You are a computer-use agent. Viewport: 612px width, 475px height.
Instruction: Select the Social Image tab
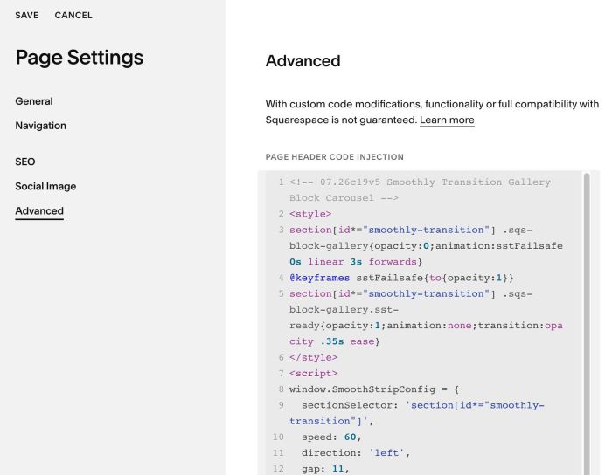point(45,186)
